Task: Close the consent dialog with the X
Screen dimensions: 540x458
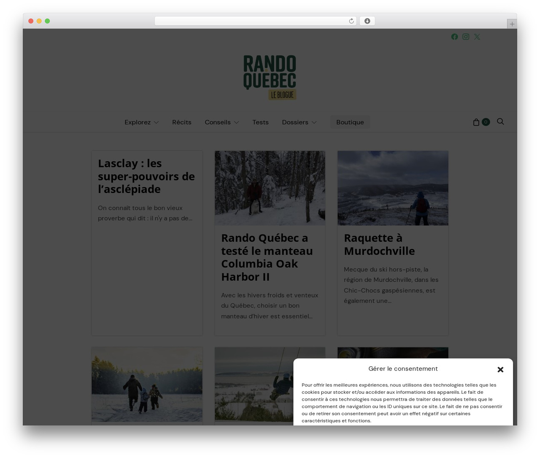Action: 501,370
